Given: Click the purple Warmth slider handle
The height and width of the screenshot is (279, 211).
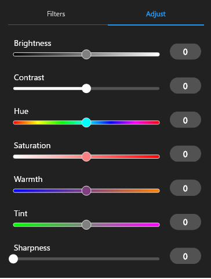Looking at the screenshot, I should point(86,191).
